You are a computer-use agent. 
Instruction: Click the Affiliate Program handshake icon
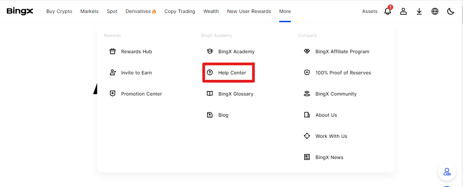307,52
